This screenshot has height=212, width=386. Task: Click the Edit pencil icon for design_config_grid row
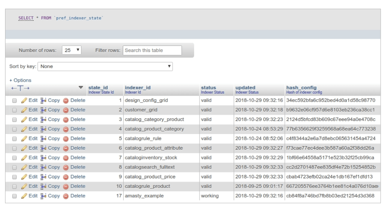[x=24, y=100]
